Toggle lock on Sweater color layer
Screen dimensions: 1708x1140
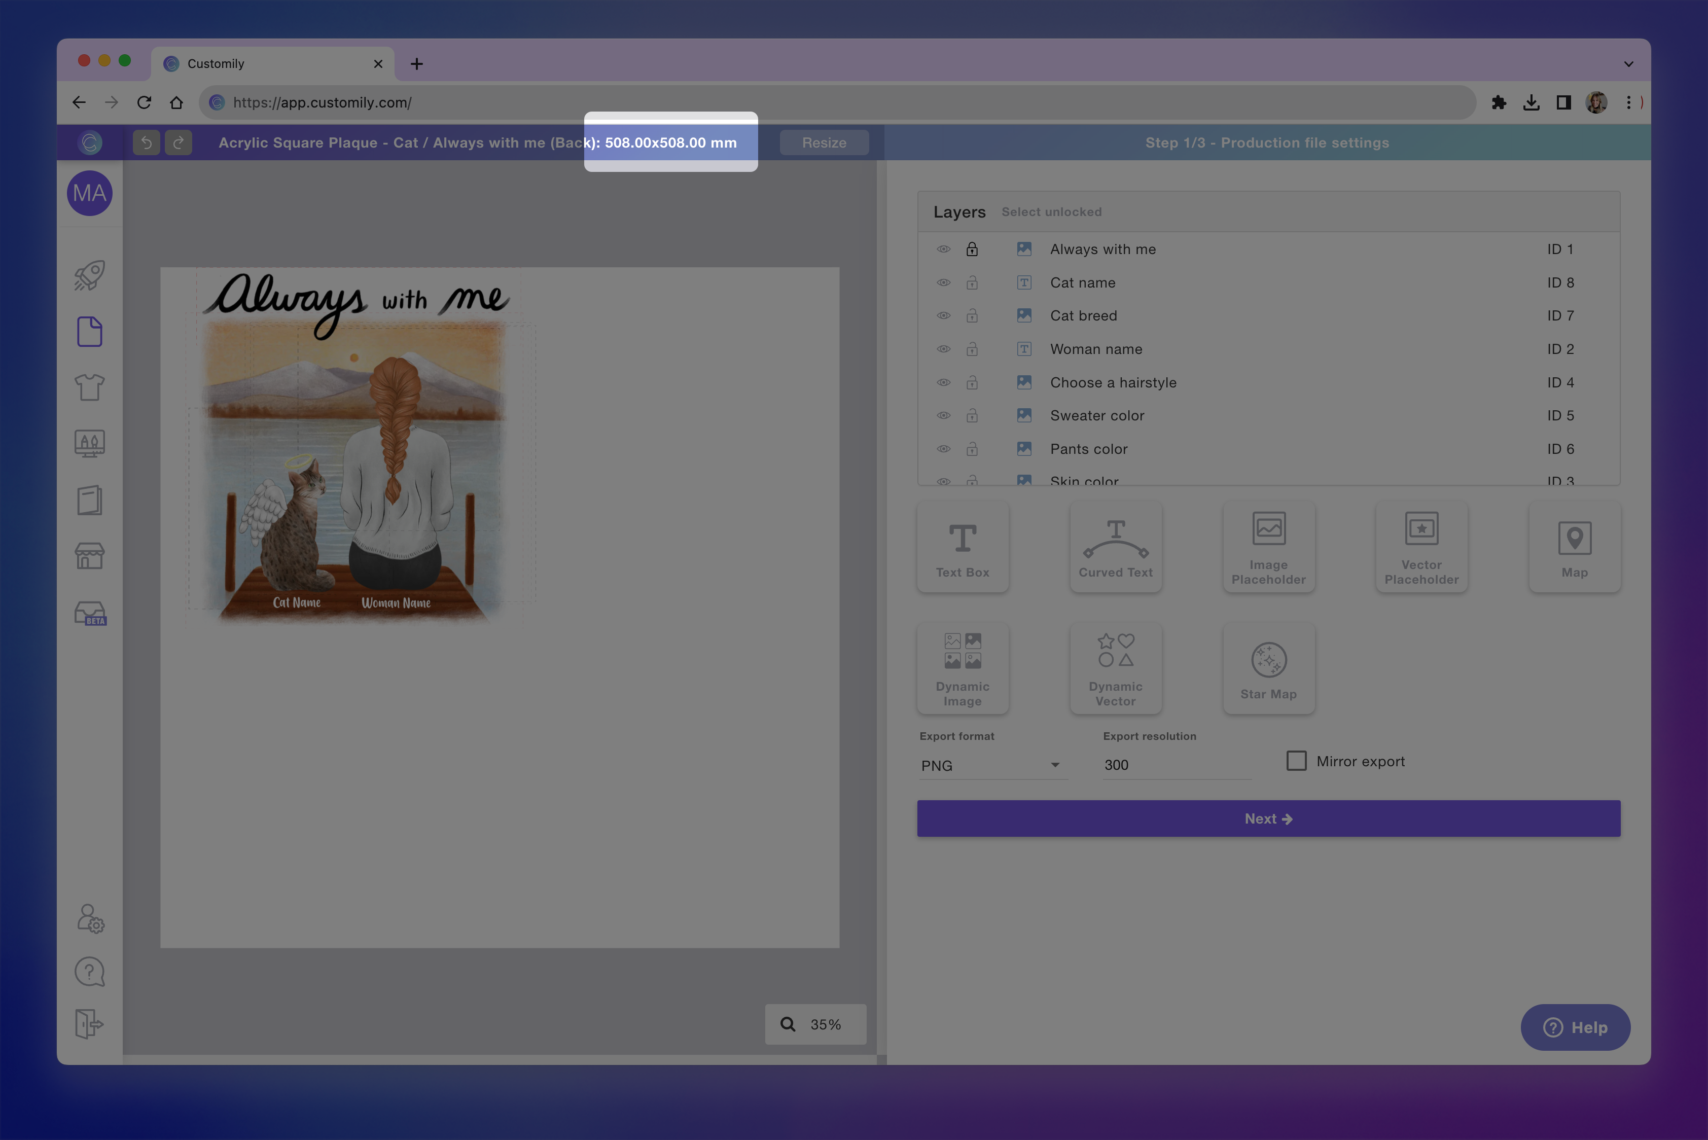[x=972, y=416]
